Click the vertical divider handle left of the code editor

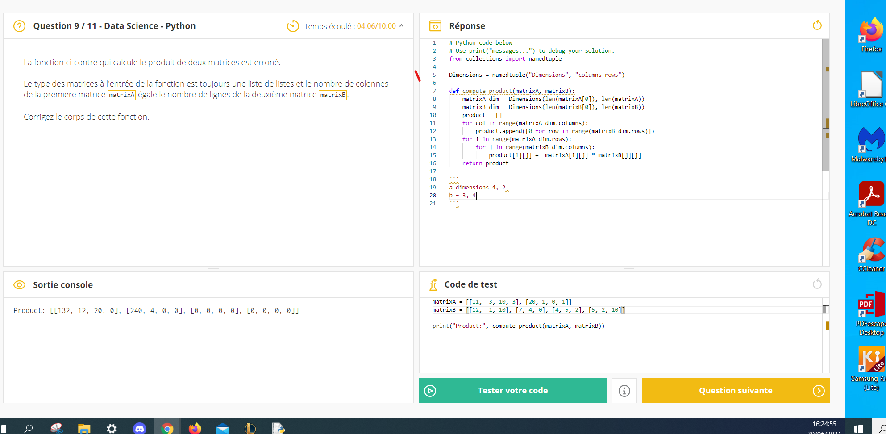point(416,213)
